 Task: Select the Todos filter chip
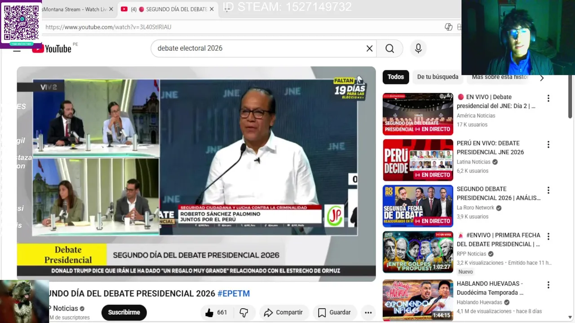(396, 77)
